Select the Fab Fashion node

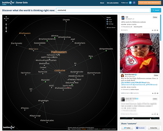tap(26, 73)
